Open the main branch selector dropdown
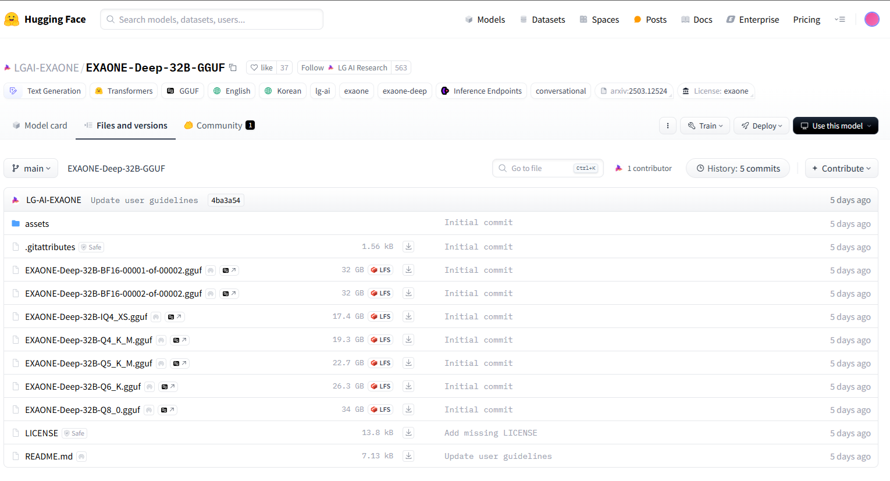Screen dimensions: 890x481 coord(31,168)
